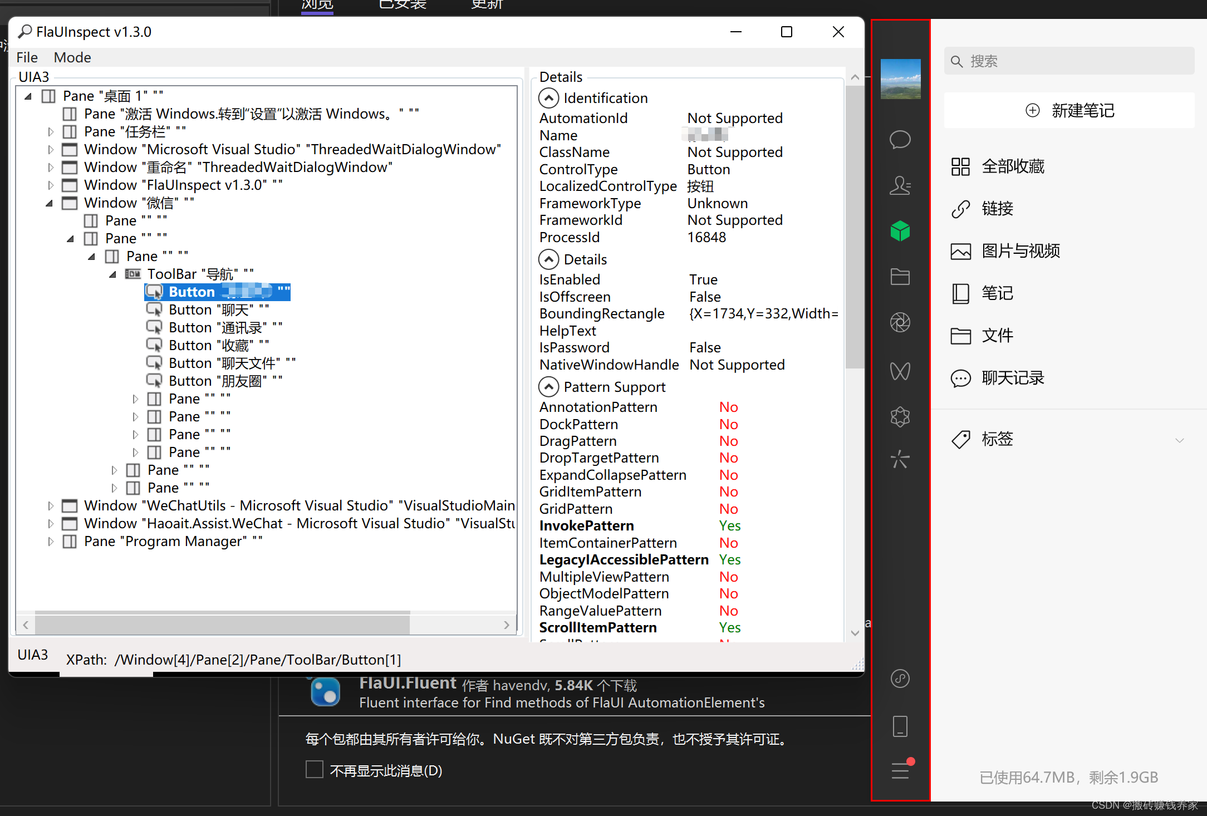Viewport: 1207px width, 816px height.
Task: Open the star-flower icon in WeChat sidebar
Action: point(900,416)
